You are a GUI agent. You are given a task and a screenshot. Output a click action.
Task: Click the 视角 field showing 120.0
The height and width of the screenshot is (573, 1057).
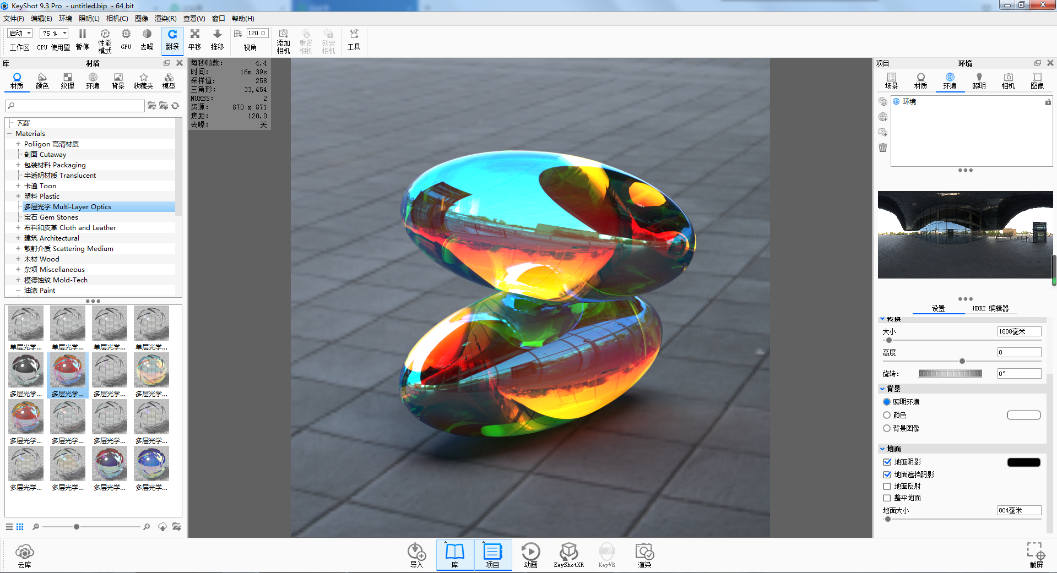257,33
